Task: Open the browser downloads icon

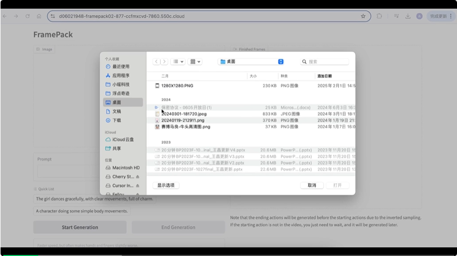Action: click(x=408, y=16)
